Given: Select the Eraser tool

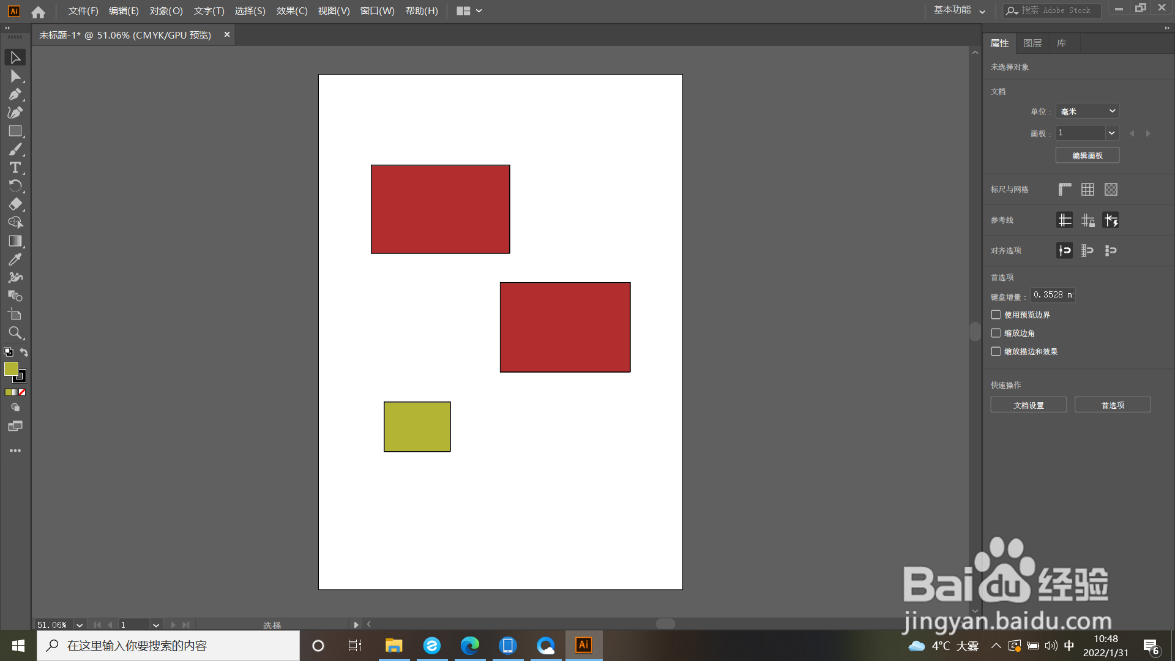Looking at the screenshot, I should click(x=15, y=204).
